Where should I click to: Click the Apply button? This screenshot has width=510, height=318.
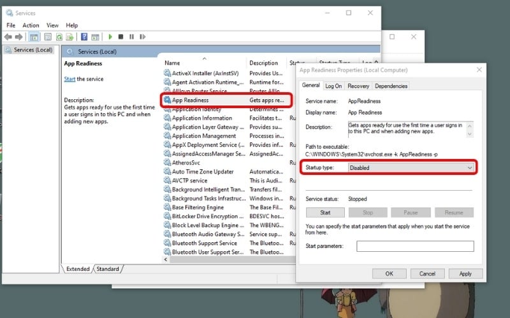(x=465, y=273)
